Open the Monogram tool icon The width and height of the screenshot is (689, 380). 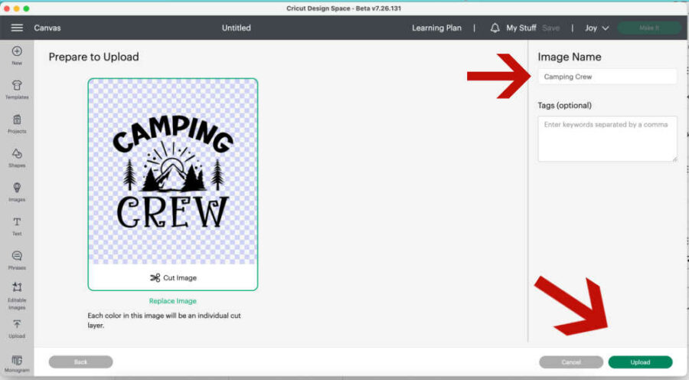17,360
